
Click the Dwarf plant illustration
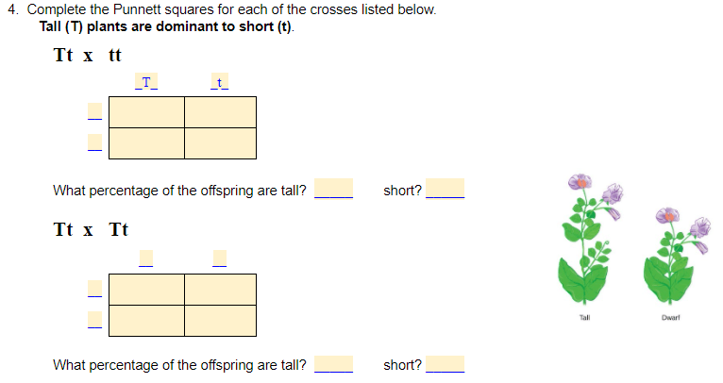click(x=673, y=255)
